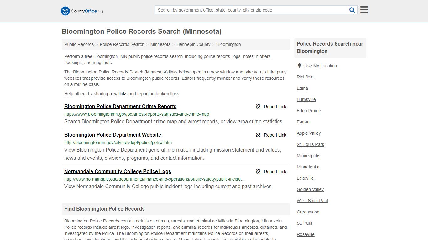Open Eagan police records
428x240 pixels.
[x=303, y=122]
